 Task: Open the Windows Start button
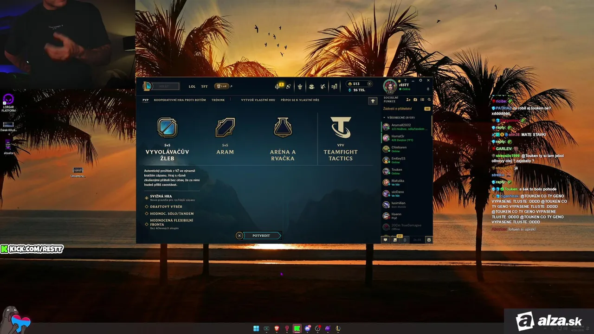(256, 328)
